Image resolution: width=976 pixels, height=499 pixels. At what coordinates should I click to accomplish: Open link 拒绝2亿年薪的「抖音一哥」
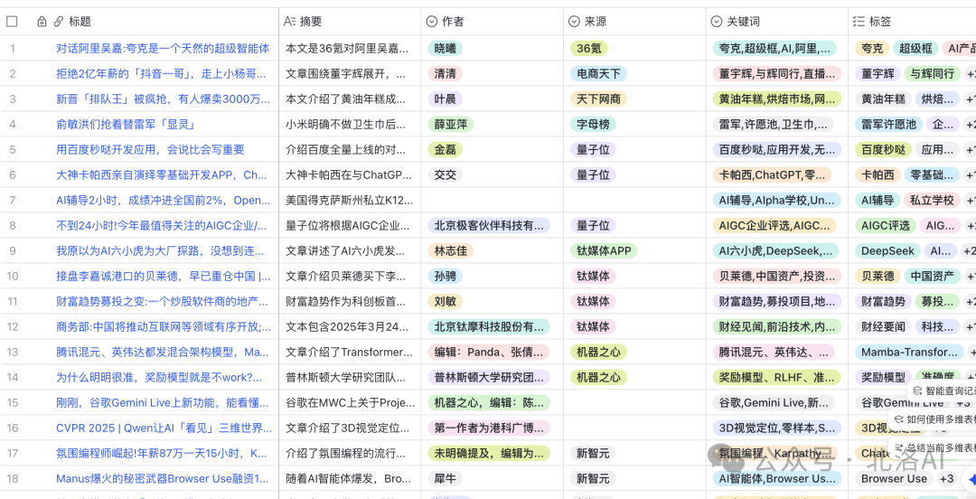tap(163, 73)
